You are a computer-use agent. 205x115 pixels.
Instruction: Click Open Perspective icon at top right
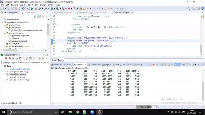194,9
